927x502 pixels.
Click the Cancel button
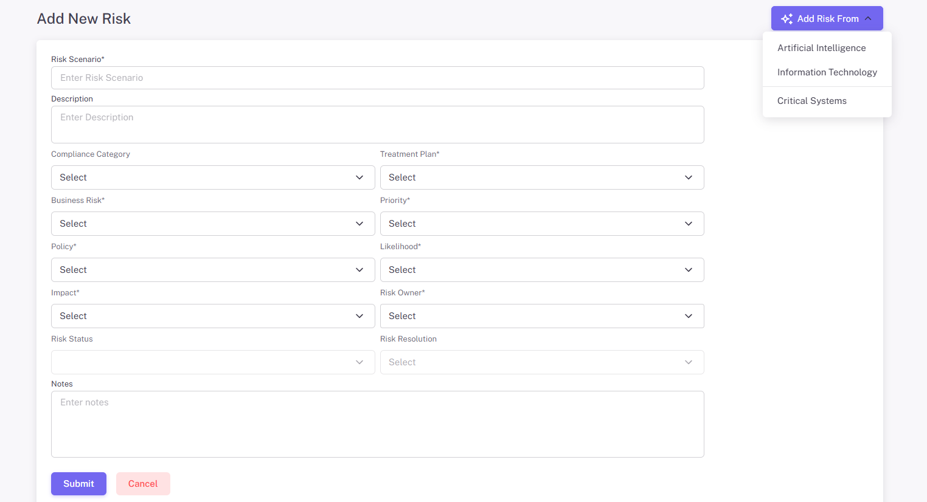[143, 484]
